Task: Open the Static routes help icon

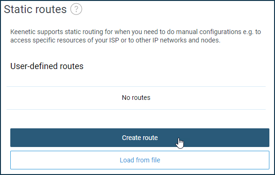Action: coord(76,9)
